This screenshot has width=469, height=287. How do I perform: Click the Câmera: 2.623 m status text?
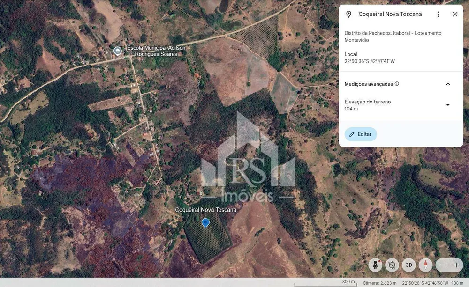click(x=379, y=283)
